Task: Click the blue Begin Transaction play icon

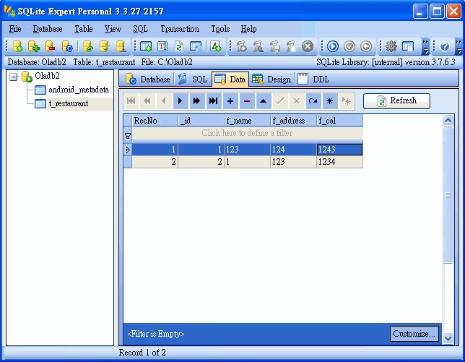Action: pyautogui.click(x=333, y=46)
